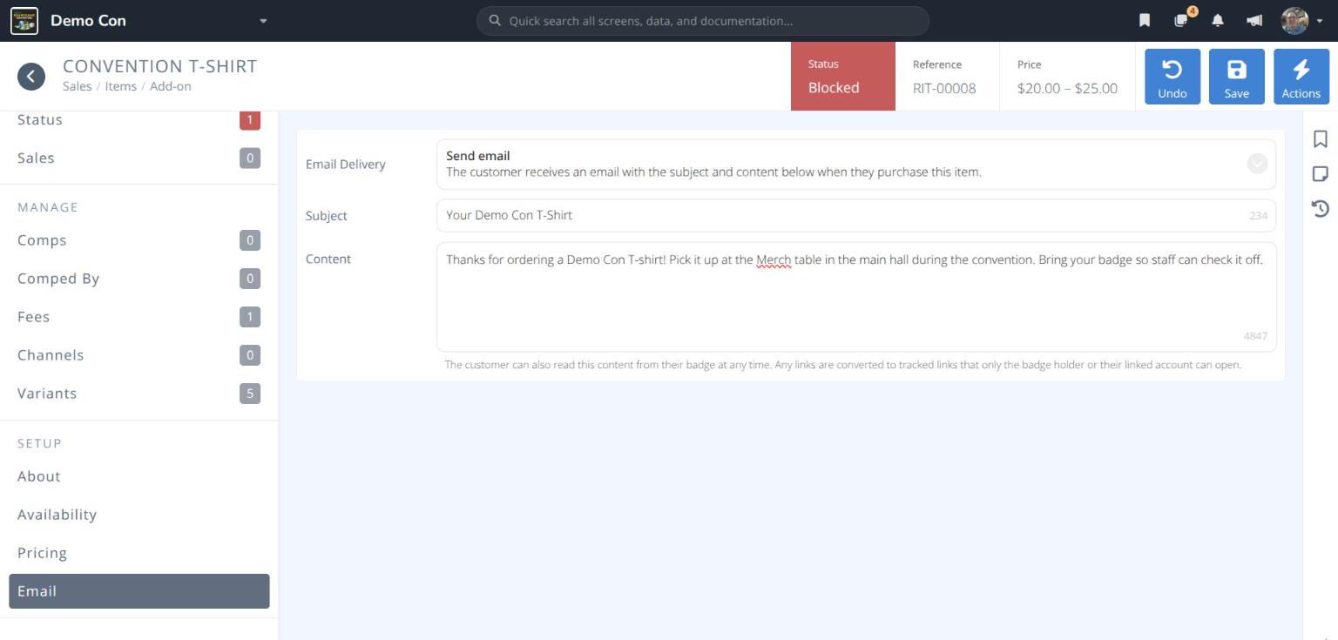Click the Items breadcrumb link
This screenshot has width=1338, height=640.
point(121,86)
